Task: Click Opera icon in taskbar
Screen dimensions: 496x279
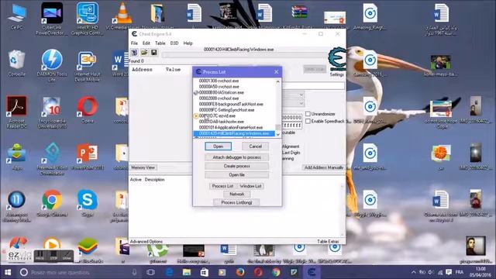Action: pos(258,272)
